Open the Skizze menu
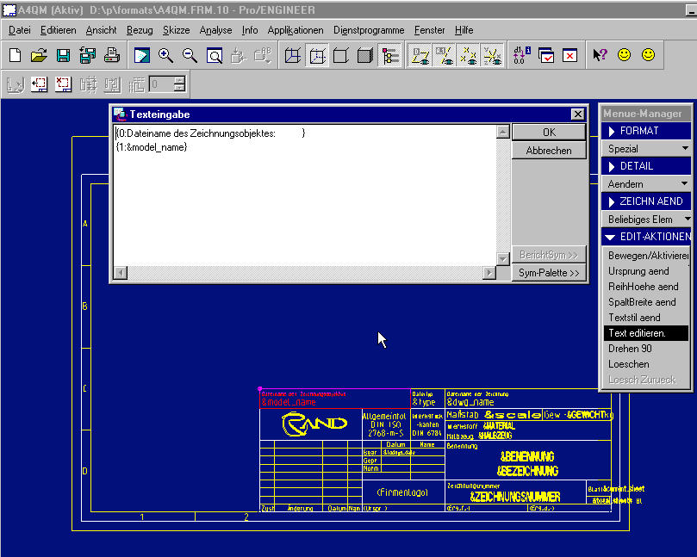Image resolution: width=697 pixels, height=557 pixels. pos(176,30)
